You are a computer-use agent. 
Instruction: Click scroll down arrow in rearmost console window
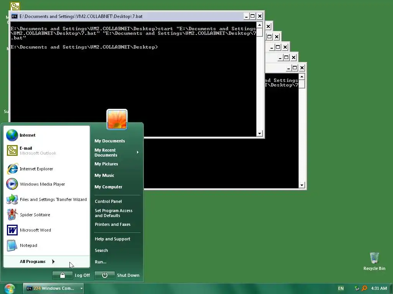point(302,185)
